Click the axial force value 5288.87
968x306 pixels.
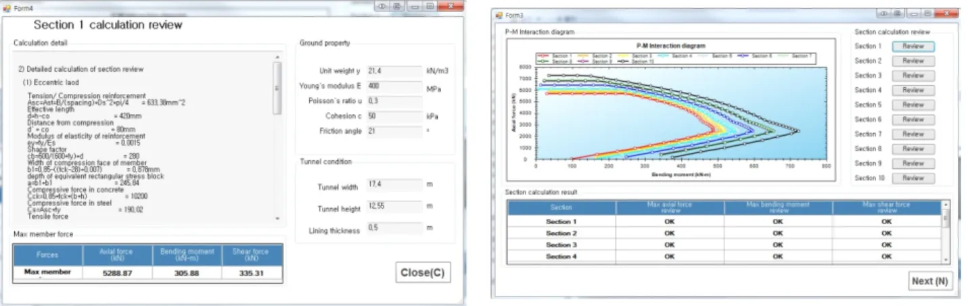[x=116, y=273]
